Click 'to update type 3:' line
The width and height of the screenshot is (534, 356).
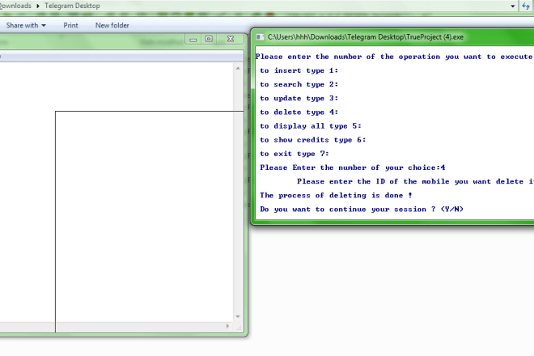pyautogui.click(x=299, y=99)
